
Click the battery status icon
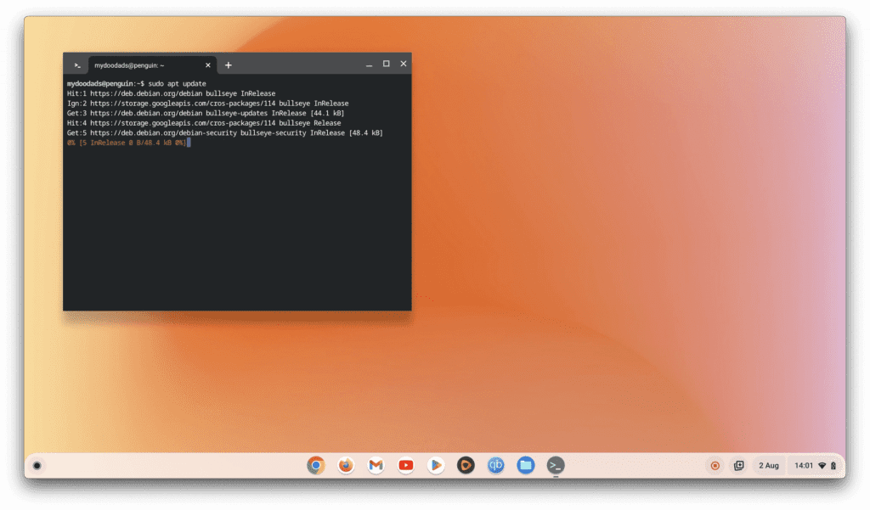[833, 466]
